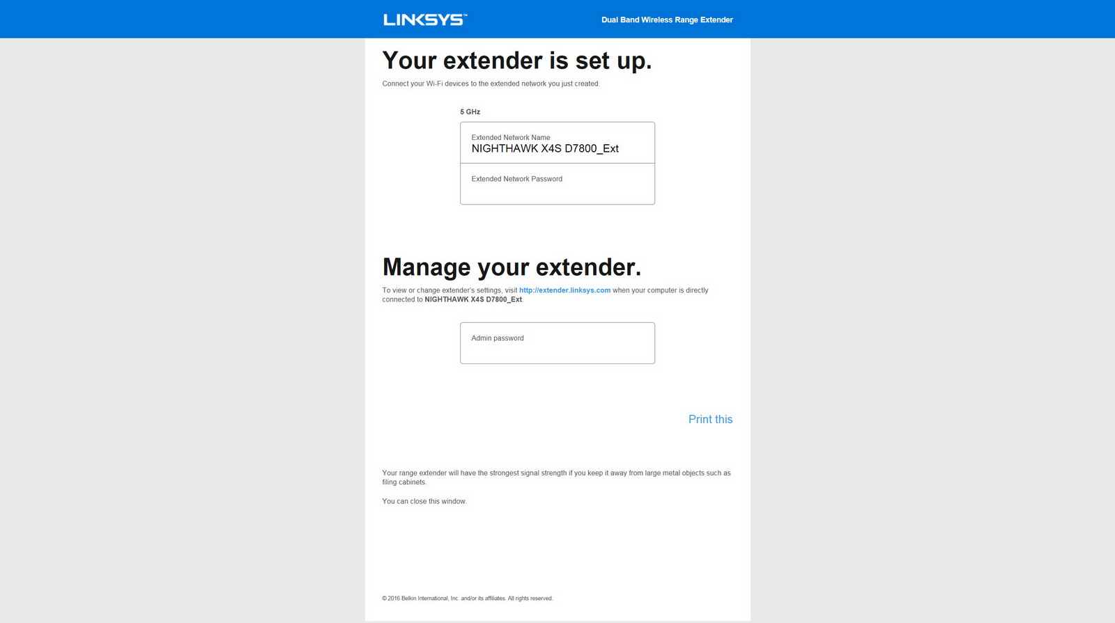Click the '© 2016 Belkin International' copyright notice
Image resolution: width=1115 pixels, height=623 pixels.
(467, 598)
